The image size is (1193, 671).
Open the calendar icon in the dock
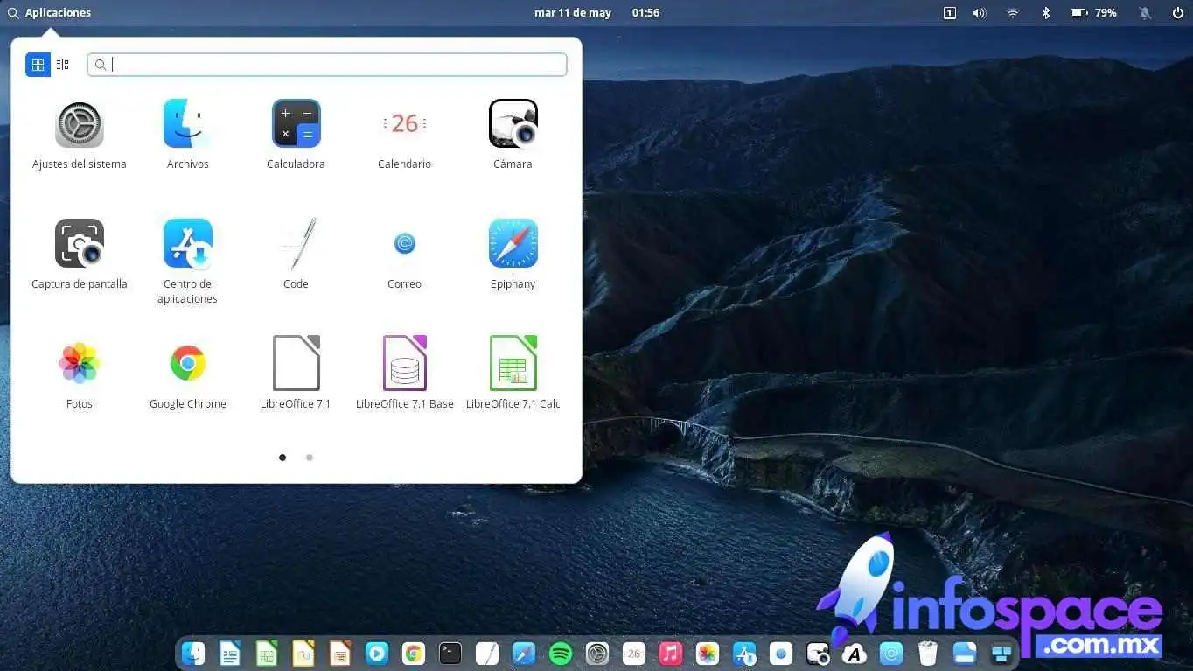click(x=634, y=653)
